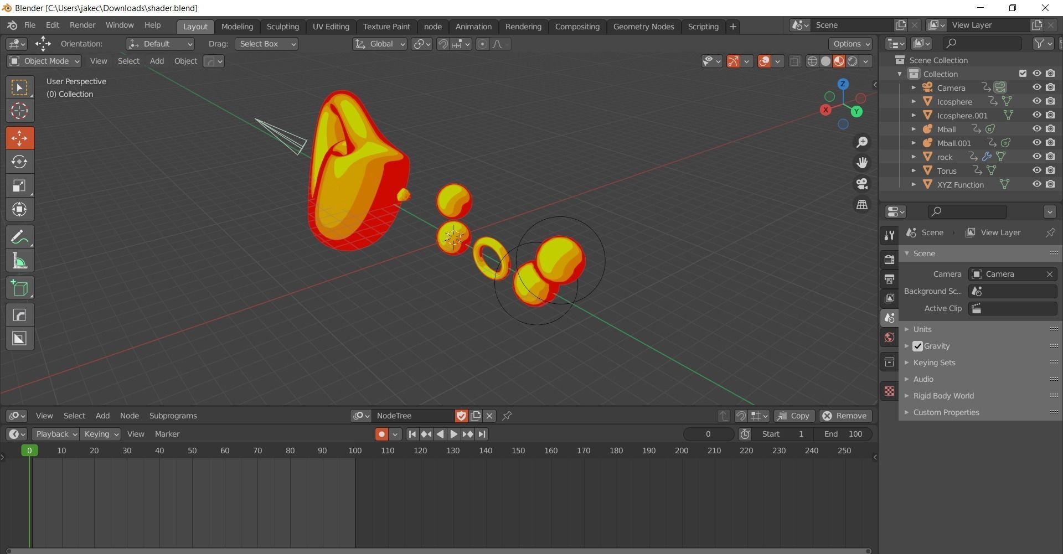Image resolution: width=1063 pixels, height=554 pixels.
Task: Activate the Rotate tool
Action: (x=20, y=162)
